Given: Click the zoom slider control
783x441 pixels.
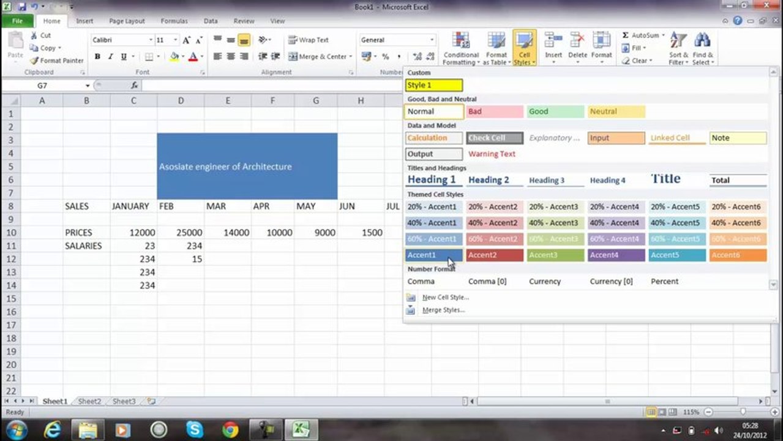Looking at the screenshot, I should (743, 412).
